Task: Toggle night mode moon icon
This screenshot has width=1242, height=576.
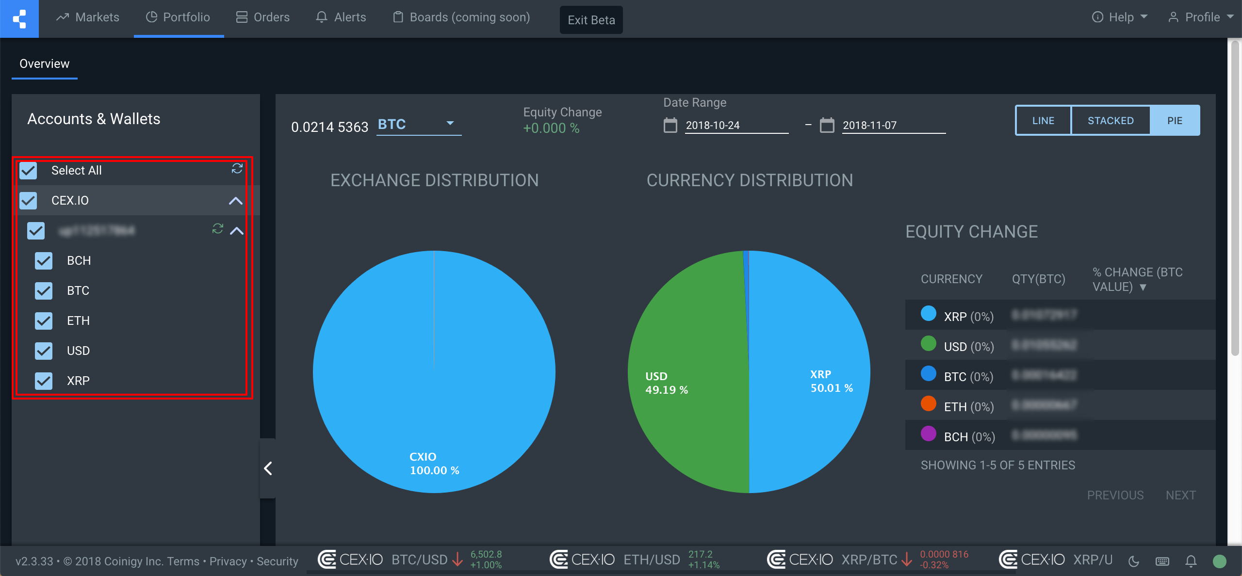Action: 1134,561
